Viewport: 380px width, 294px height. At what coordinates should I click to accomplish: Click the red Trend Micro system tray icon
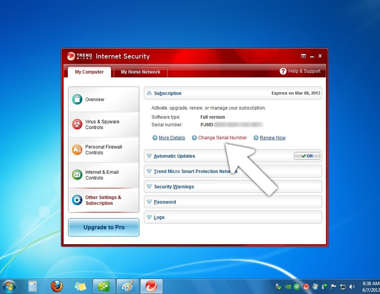(x=306, y=287)
